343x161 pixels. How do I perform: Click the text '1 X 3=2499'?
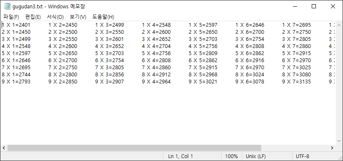coord(110,25)
